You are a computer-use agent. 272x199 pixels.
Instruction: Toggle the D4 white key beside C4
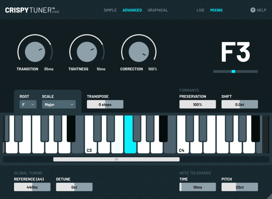(196, 147)
